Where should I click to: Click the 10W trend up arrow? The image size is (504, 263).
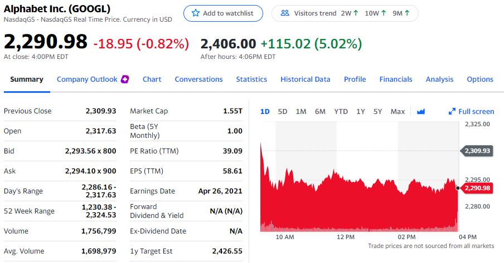(x=383, y=13)
